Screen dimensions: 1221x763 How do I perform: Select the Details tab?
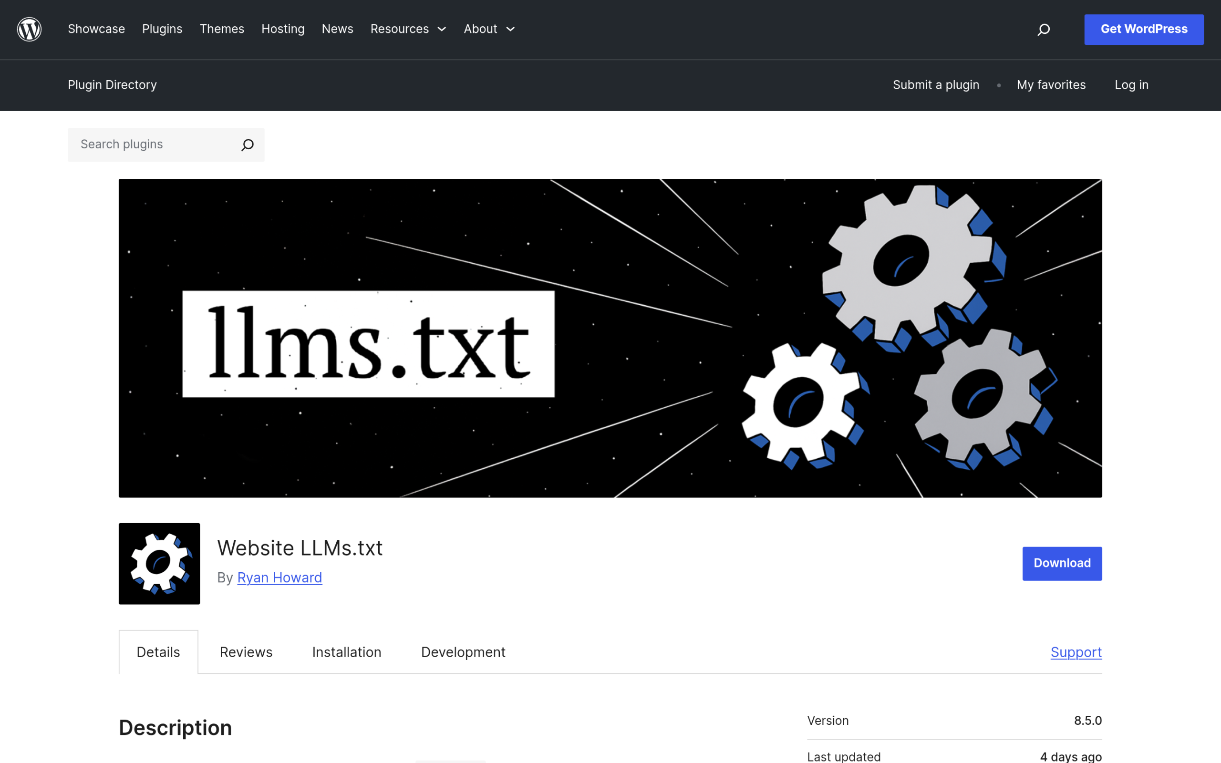point(158,652)
